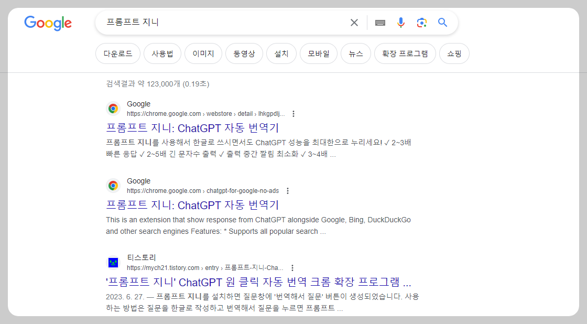The height and width of the screenshot is (324, 587).
Task: Click the 검색결과 약 123,000개 stats text
Action: click(x=158, y=84)
